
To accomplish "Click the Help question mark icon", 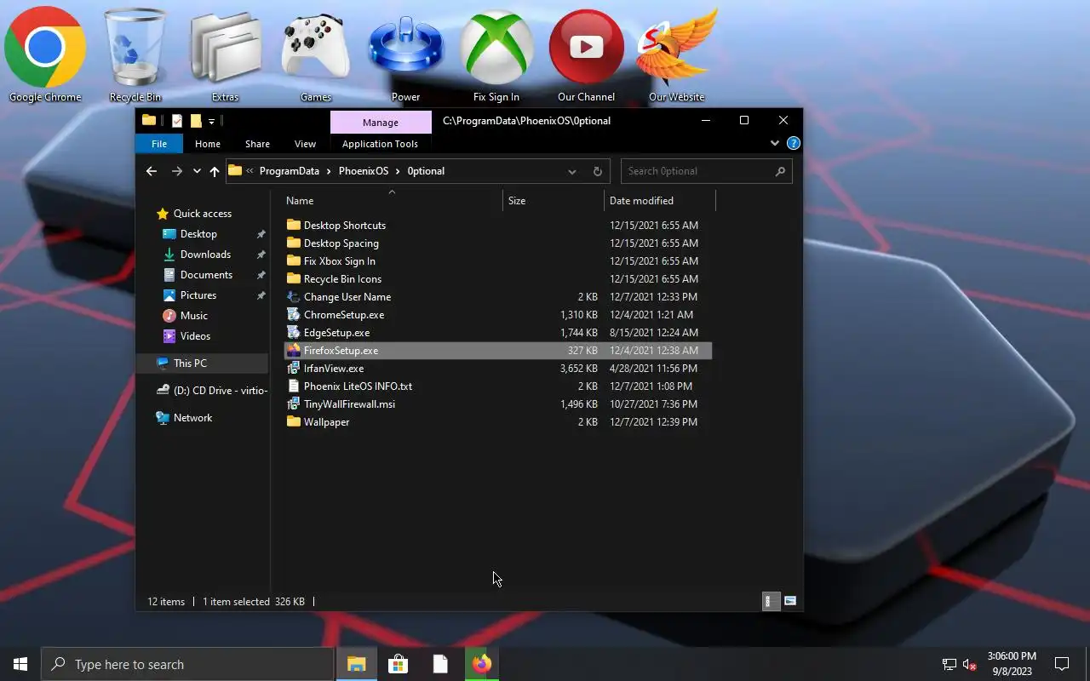I will coord(794,143).
